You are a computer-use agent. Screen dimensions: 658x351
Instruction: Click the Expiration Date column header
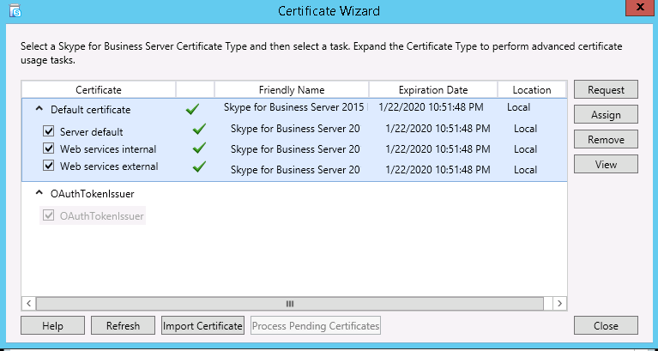coord(433,89)
